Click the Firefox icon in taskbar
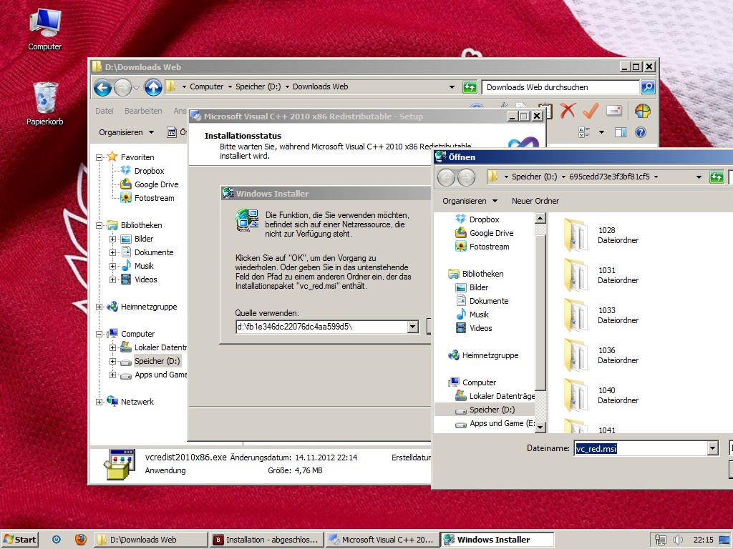The image size is (733, 549). pos(80,539)
